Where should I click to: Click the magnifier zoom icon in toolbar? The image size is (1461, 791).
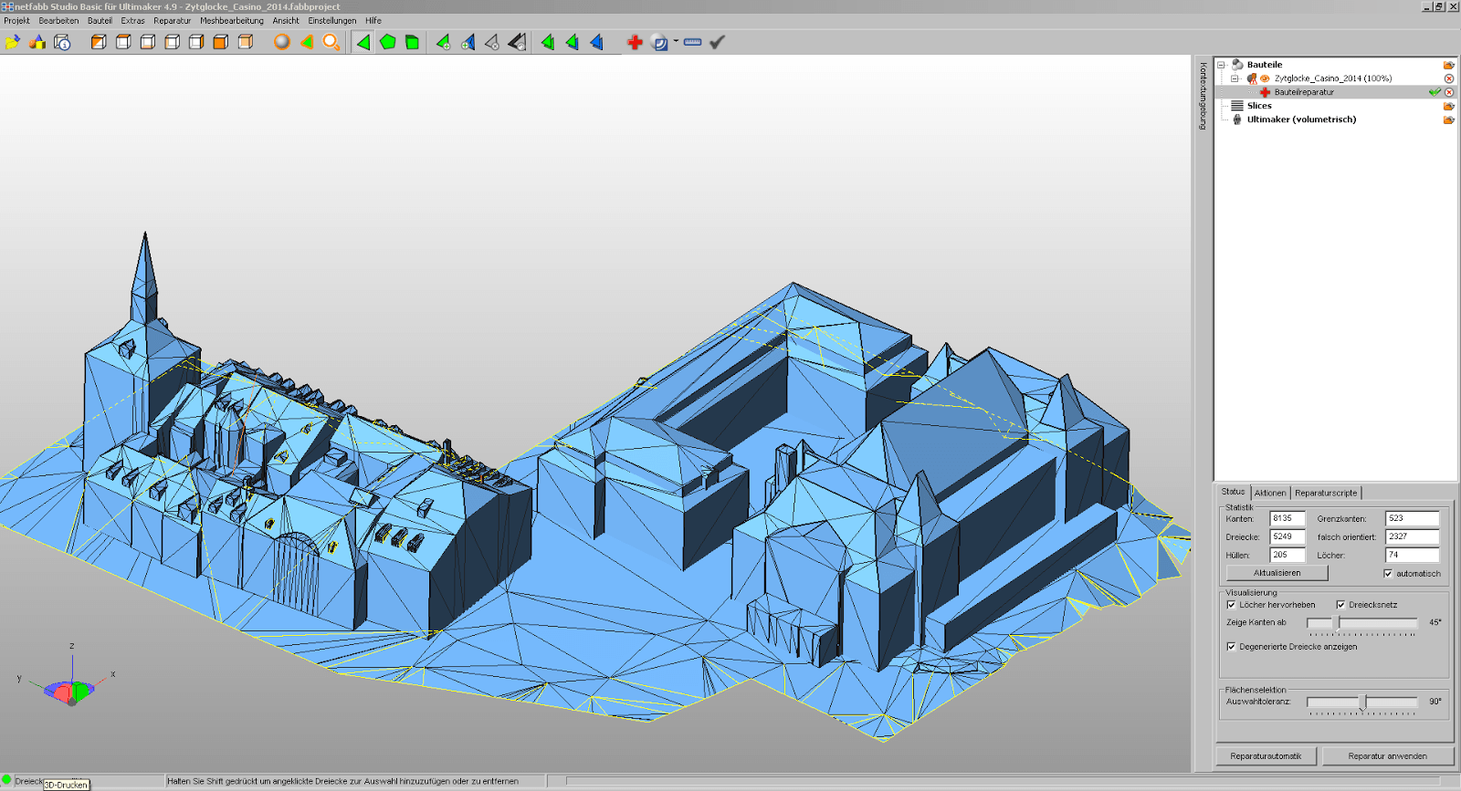pyautogui.click(x=331, y=42)
